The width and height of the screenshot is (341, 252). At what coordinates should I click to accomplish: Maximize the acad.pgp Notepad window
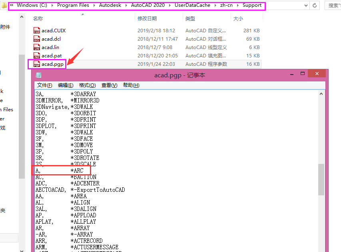(303, 73)
